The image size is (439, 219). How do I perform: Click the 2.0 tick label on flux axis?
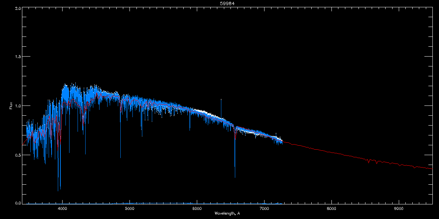pos(17,8)
